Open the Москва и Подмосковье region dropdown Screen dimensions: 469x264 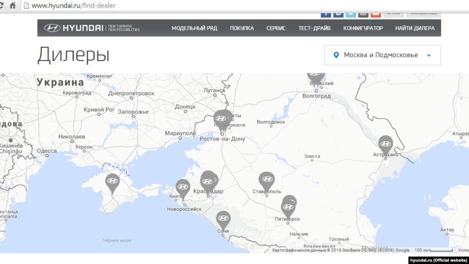[x=382, y=55]
